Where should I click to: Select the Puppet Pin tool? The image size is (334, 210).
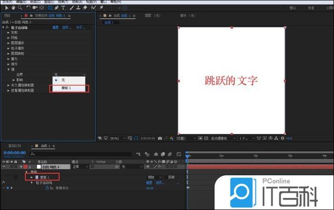tap(101, 8)
